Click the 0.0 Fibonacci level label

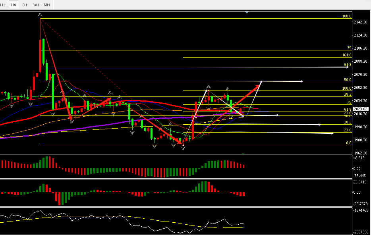348,143
